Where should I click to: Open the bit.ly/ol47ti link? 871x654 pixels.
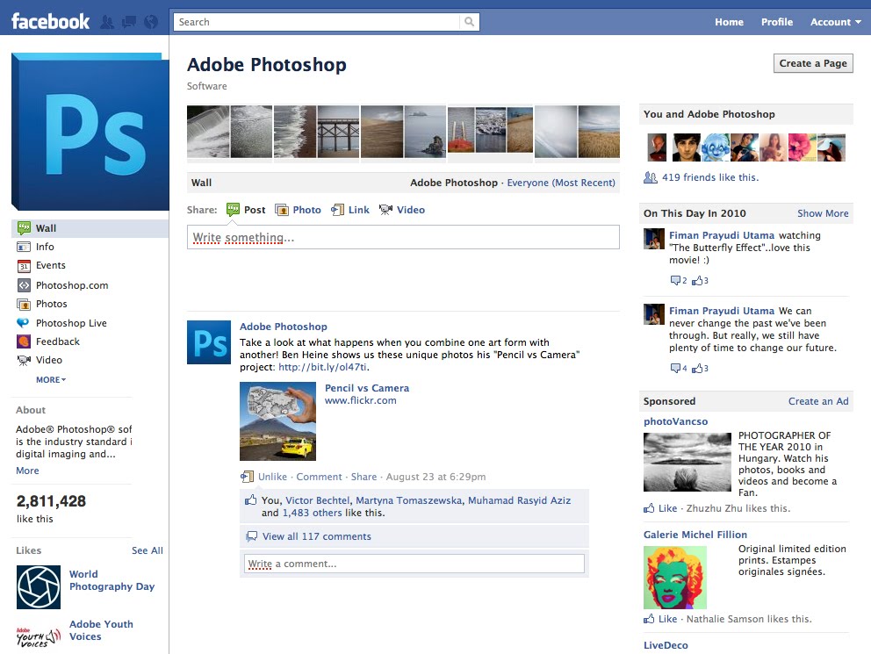point(322,367)
